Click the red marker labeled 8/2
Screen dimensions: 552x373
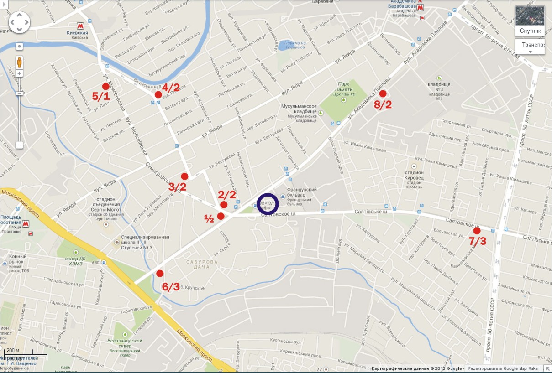coord(383,93)
